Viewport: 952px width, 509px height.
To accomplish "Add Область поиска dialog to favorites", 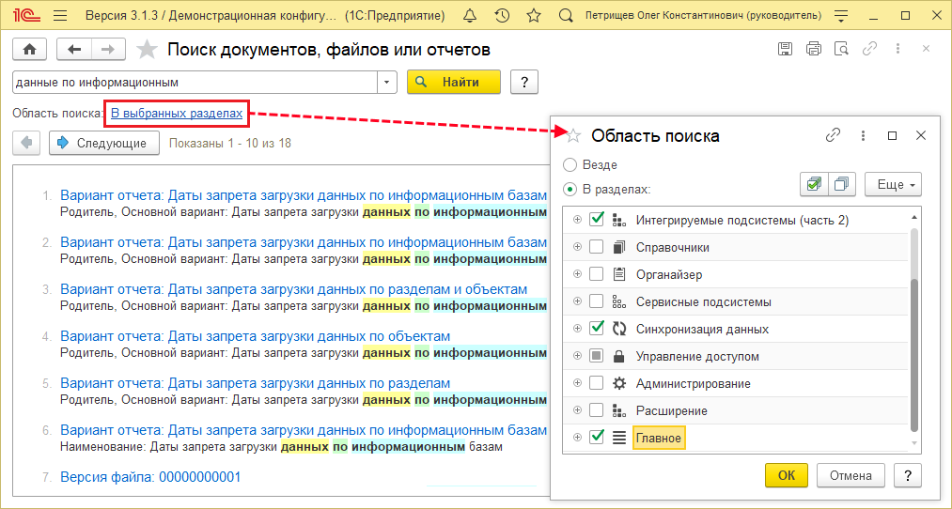I will pos(573,135).
